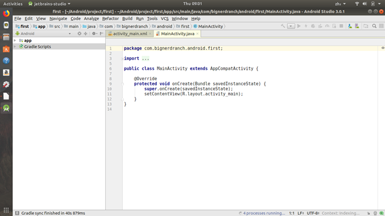Viewport: 385px width, 216px height.
Task: Click the Collapse All icon in Project panel
Action: pos(86,33)
